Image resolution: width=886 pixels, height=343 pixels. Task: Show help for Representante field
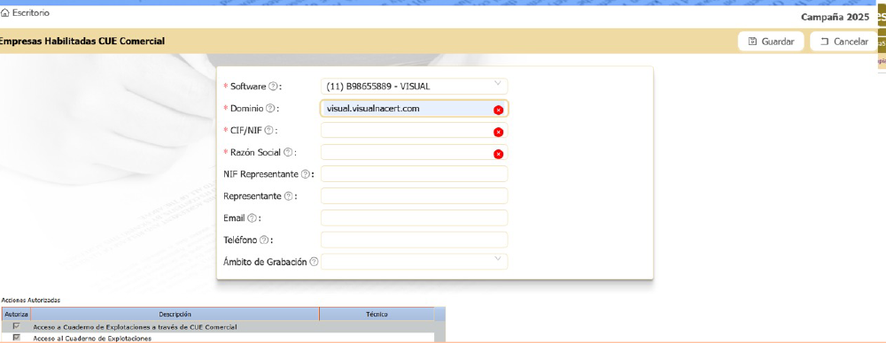coord(288,196)
